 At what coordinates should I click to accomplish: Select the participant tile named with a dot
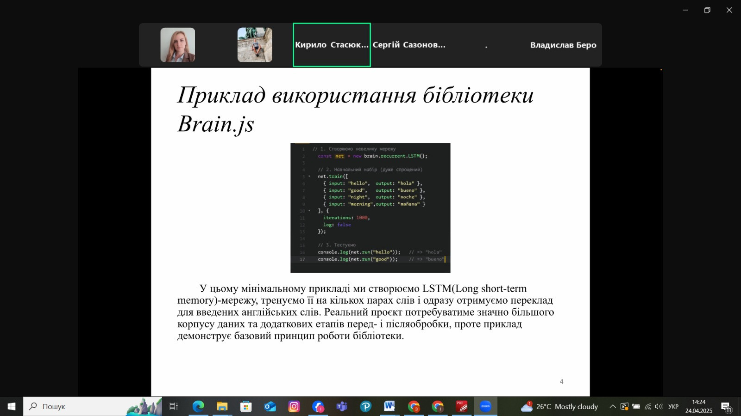[486, 45]
